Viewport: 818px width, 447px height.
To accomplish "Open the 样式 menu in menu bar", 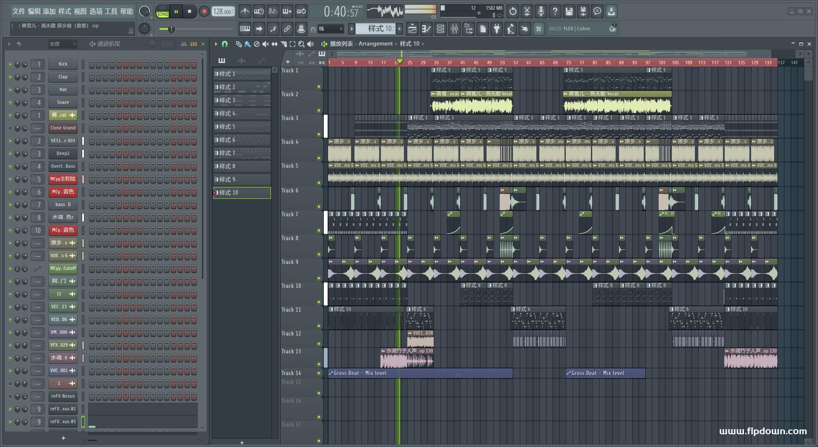I will tap(65, 11).
